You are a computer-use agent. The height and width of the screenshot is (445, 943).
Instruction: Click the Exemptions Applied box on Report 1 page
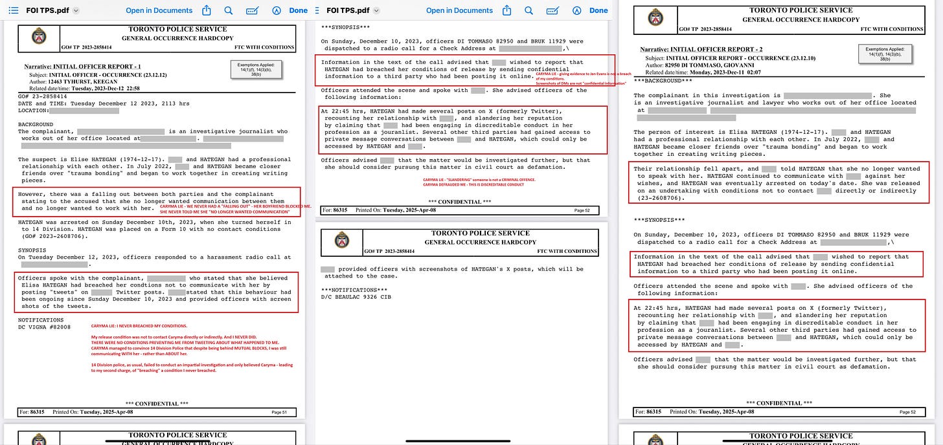pos(256,70)
